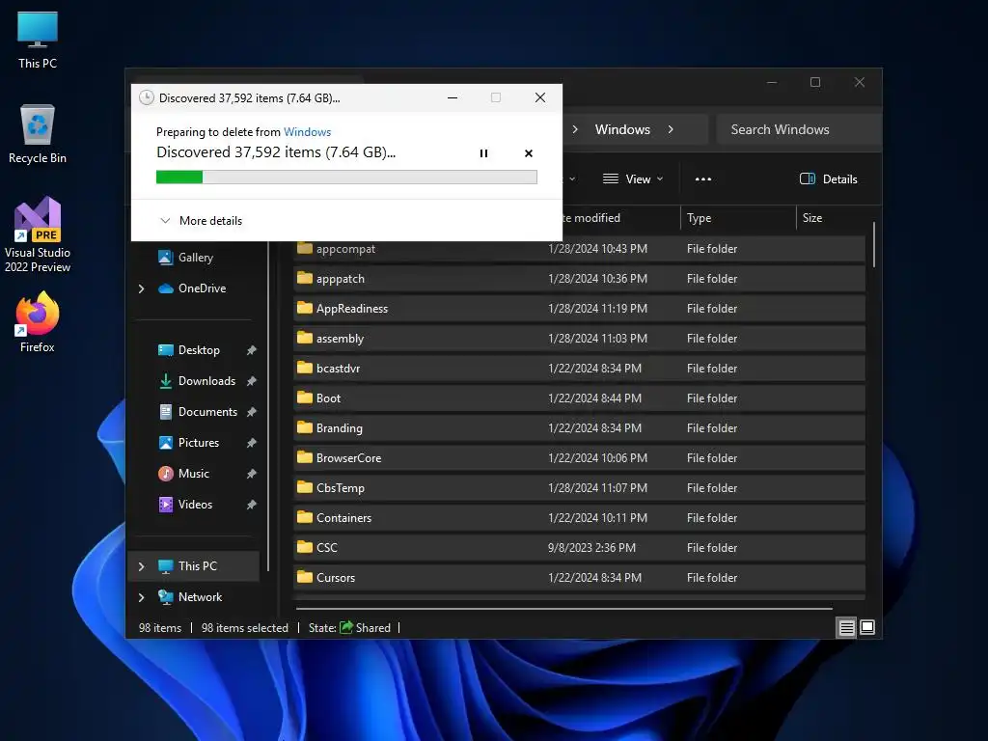
Task: Click the horizontal scrollbar under file list
Action: (563, 609)
